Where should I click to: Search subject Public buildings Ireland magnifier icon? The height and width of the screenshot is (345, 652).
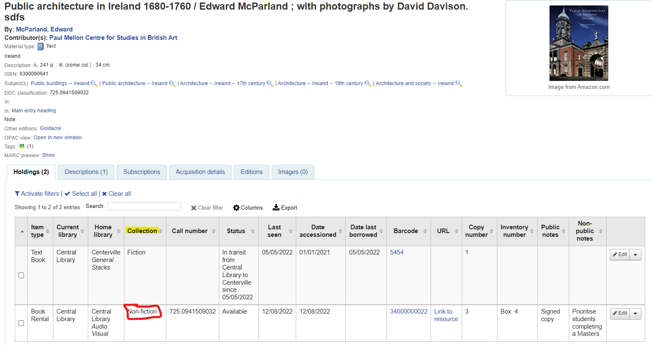tap(94, 83)
